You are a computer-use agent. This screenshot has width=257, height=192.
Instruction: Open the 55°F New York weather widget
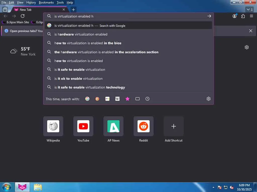(x=23, y=51)
